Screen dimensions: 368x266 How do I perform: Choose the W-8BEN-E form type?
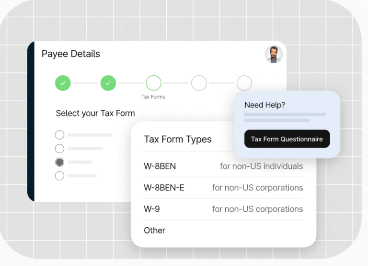164,187
